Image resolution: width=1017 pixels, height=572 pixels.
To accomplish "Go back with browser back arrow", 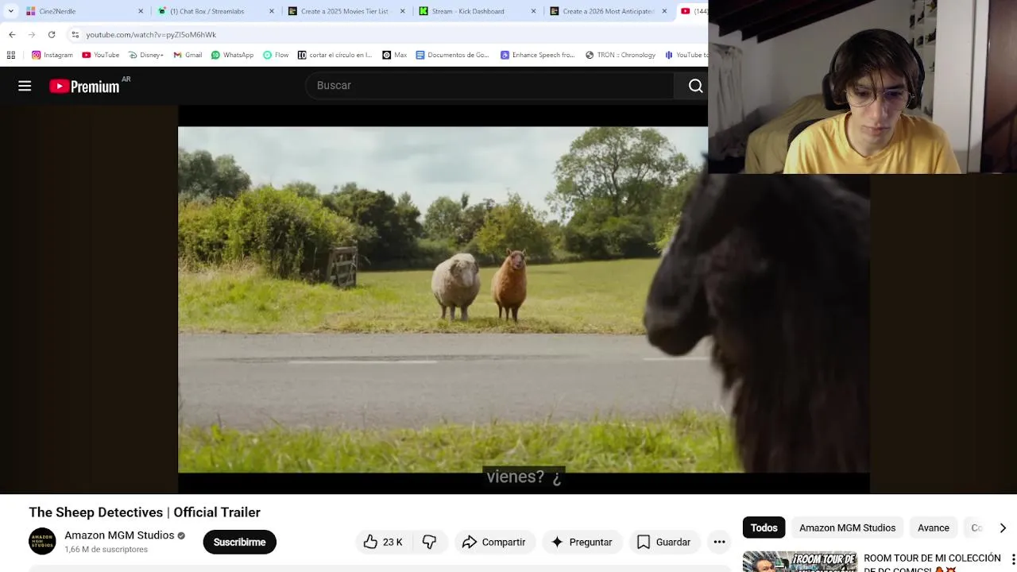I will pos(12,34).
